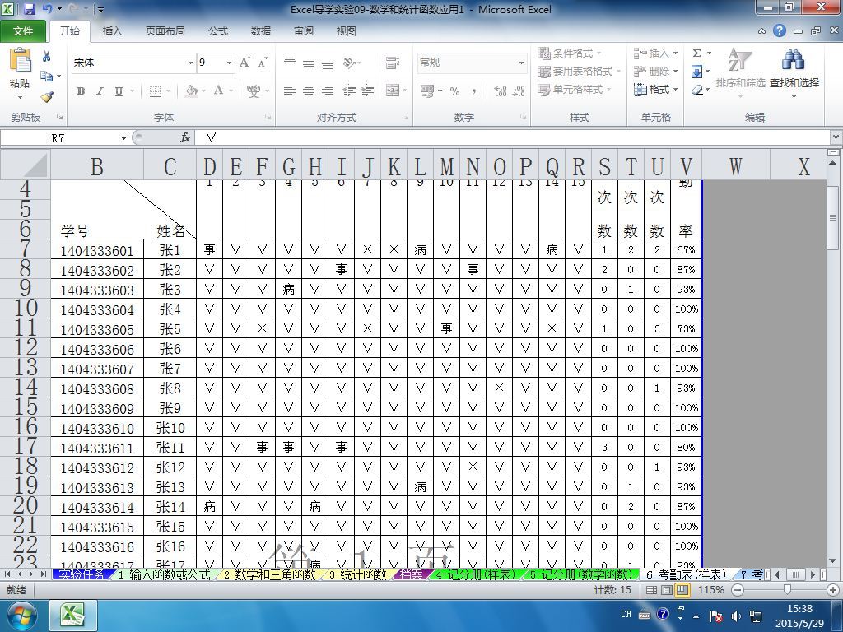The image size is (843, 632).
Task: Increase indent in the alignment group
Action: point(368,91)
